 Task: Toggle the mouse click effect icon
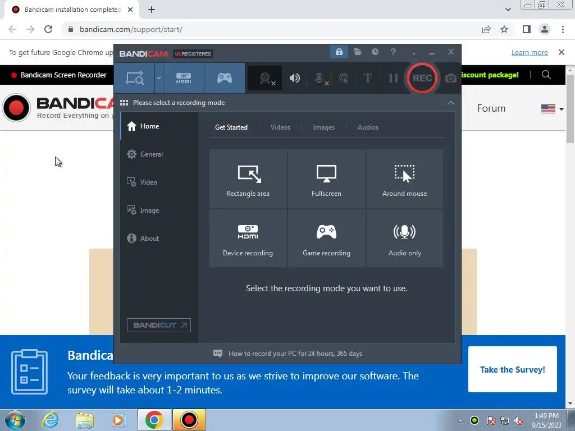tap(344, 78)
